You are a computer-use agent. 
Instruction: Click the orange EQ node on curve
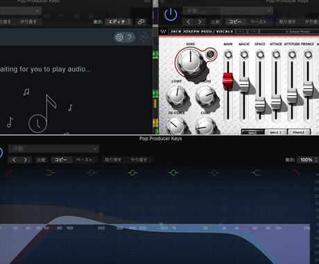click(101, 214)
